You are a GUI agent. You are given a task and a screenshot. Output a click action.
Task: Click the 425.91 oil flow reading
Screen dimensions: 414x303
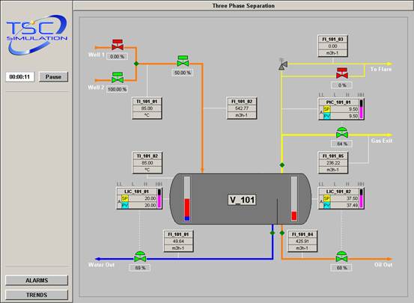(x=302, y=241)
